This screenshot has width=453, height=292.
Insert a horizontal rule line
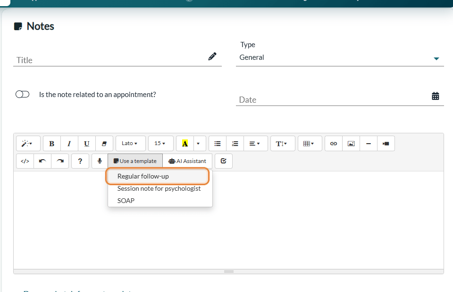click(369, 144)
